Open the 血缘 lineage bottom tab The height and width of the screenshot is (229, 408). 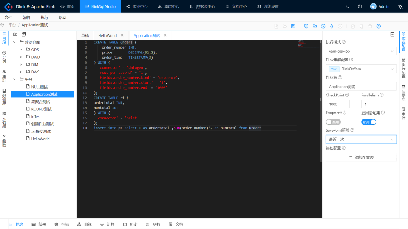[x=85, y=224]
